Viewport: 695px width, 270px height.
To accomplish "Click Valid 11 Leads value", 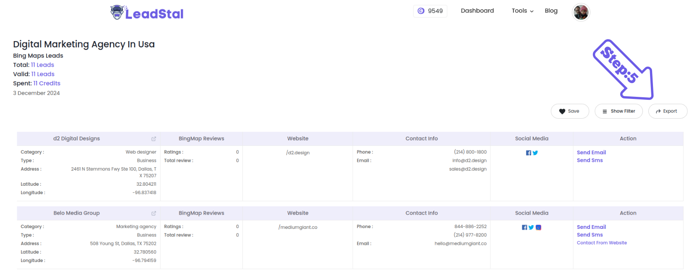I will point(43,74).
